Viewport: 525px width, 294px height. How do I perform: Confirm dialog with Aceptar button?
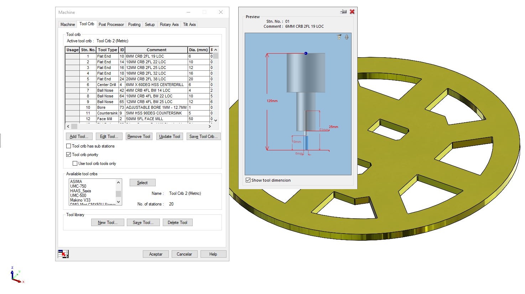pos(156,254)
